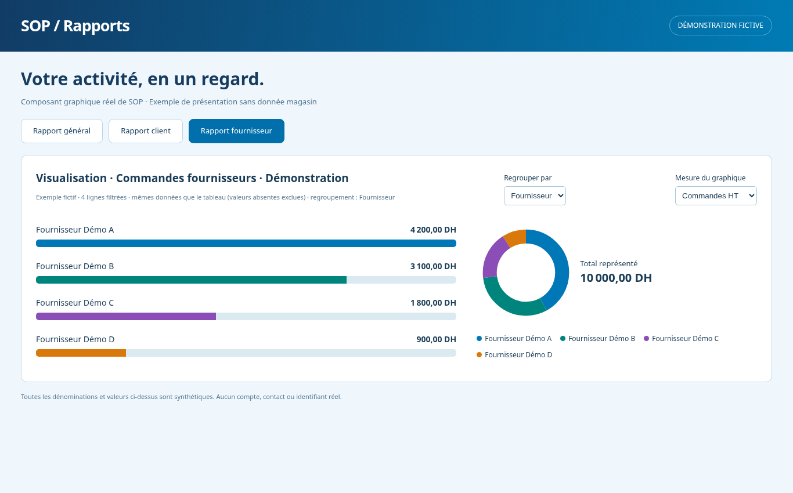This screenshot has height=493, width=793.
Task: Select the Rapport fournisseur tab
Action: pos(236,131)
